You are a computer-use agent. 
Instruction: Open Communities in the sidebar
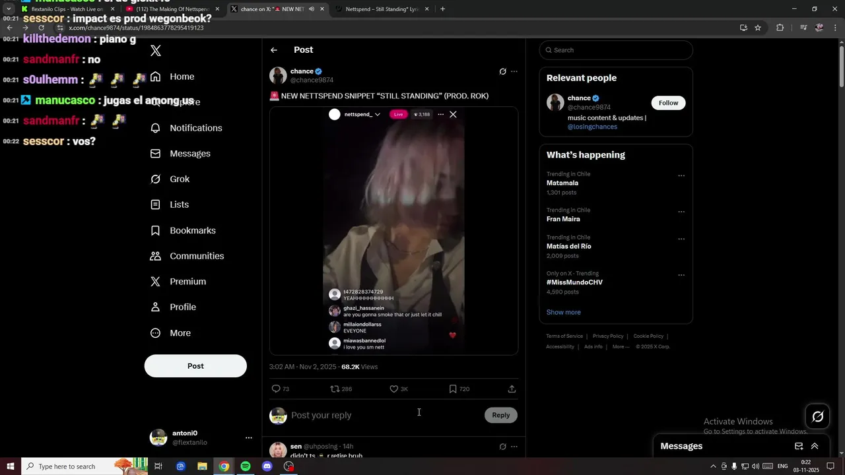click(x=187, y=256)
